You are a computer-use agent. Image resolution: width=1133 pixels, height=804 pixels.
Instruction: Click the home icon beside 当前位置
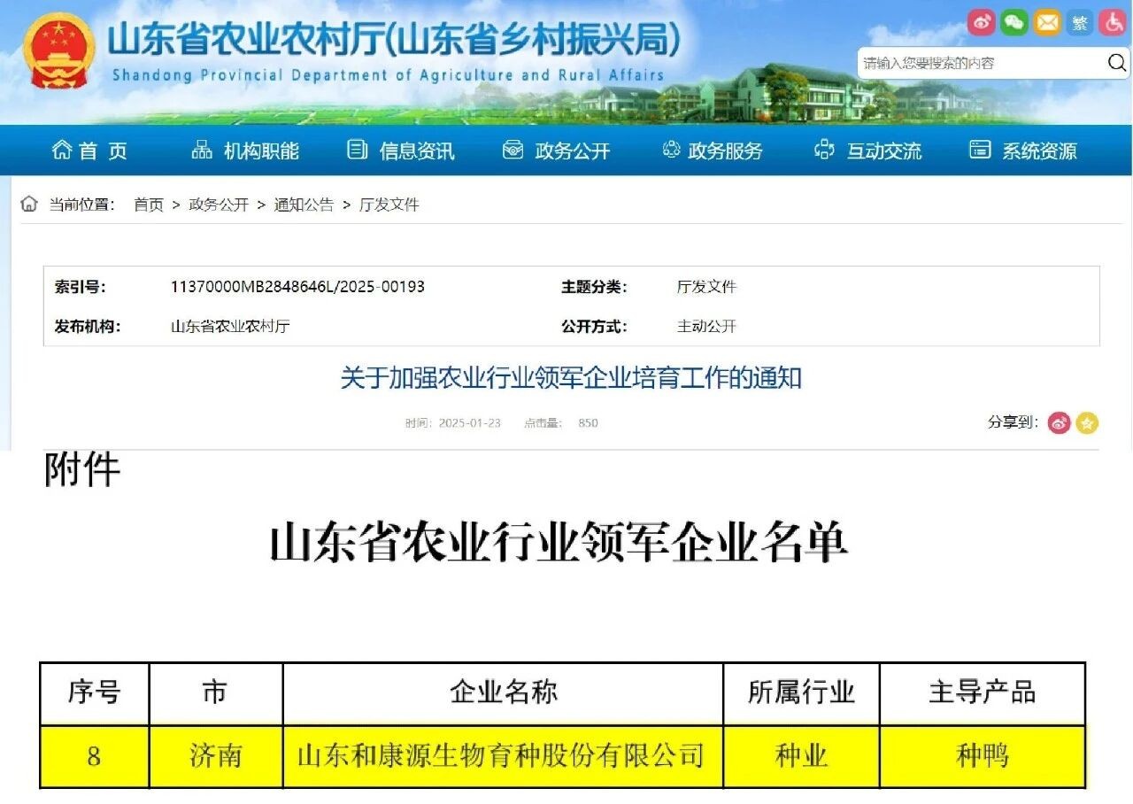click(29, 205)
